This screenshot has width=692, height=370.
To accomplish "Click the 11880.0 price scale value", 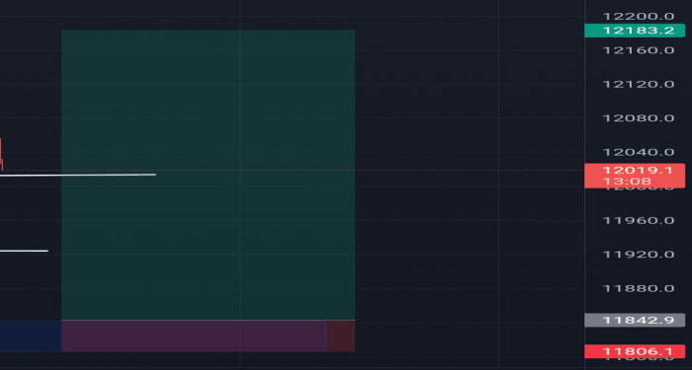I will click(639, 288).
